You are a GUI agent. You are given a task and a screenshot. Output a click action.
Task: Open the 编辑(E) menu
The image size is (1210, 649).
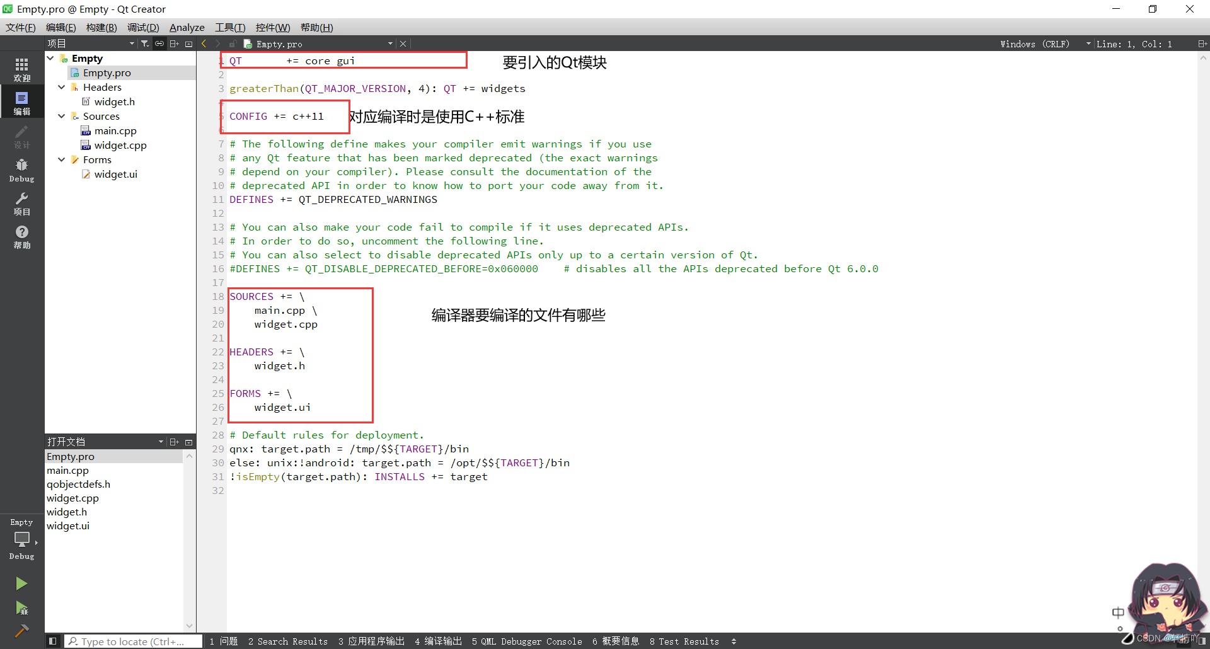pyautogui.click(x=60, y=27)
